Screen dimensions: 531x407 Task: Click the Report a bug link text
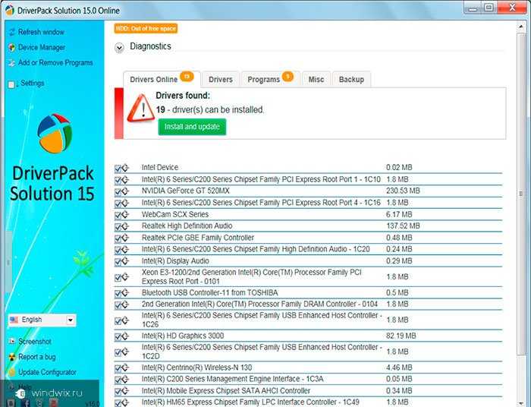pyautogui.click(x=37, y=357)
